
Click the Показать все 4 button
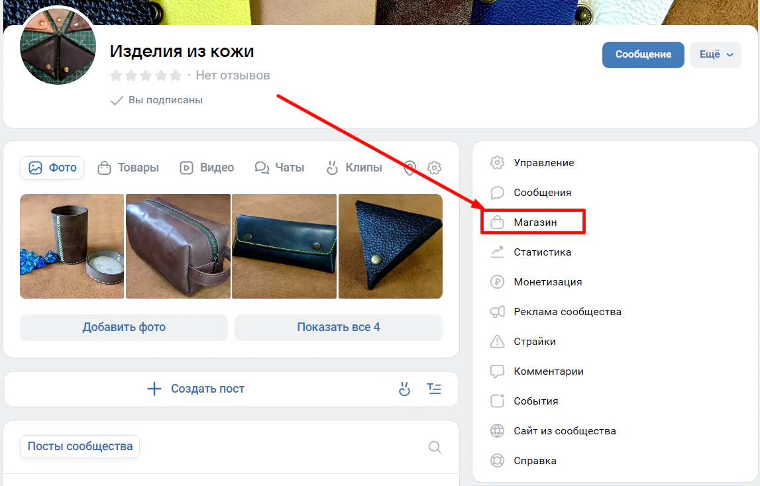click(x=339, y=328)
